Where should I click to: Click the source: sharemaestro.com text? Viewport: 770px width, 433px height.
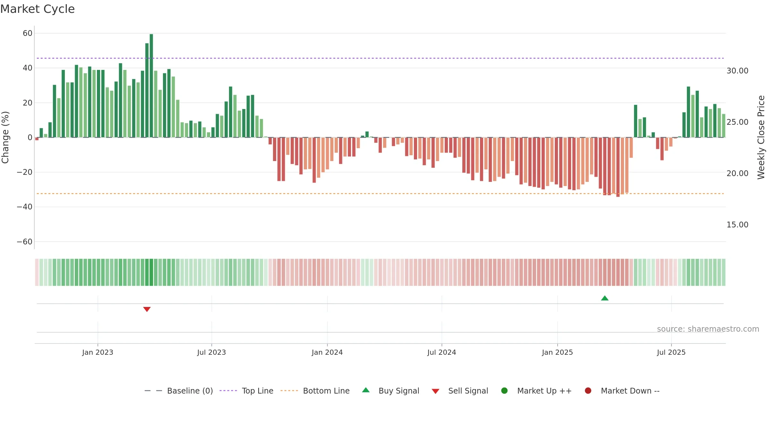[708, 329]
